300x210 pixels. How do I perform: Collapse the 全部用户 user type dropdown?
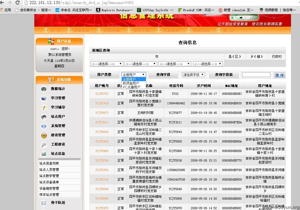pos(134,75)
